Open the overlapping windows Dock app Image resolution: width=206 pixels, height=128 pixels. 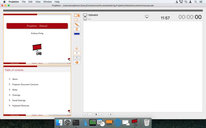pos(126,123)
